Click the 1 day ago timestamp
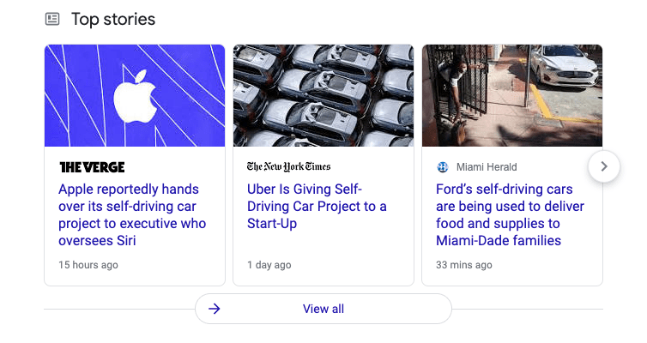 269,265
